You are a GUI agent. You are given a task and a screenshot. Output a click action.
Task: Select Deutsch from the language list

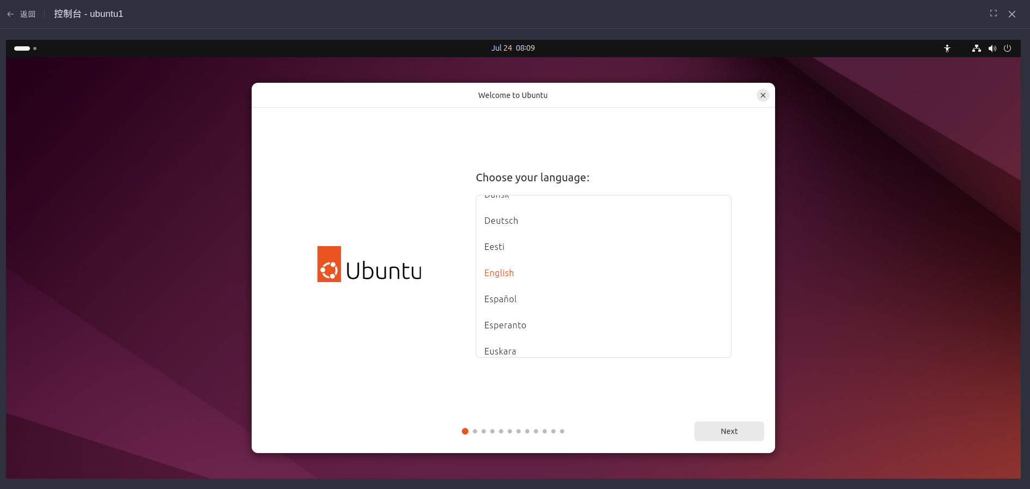tap(604, 221)
